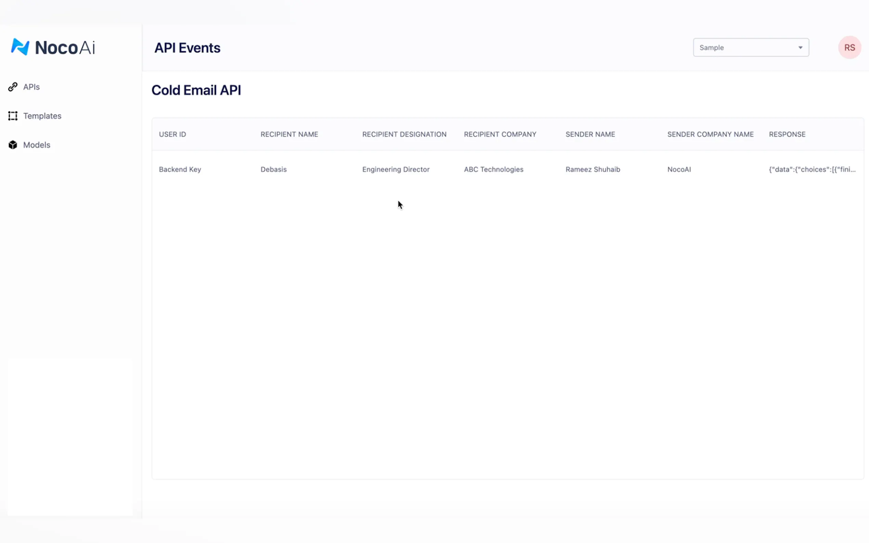Click the USER ID column header
The height and width of the screenshot is (543, 869).
[172, 134]
